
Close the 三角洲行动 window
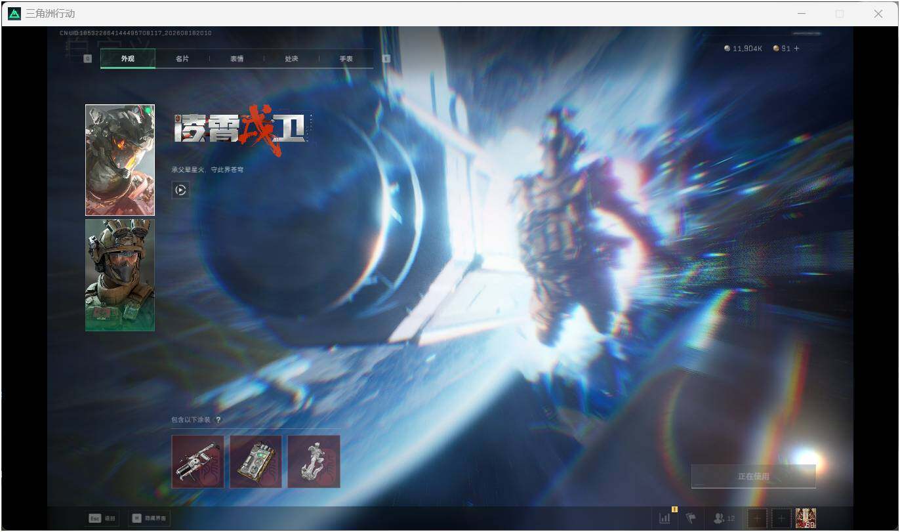pyautogui.click(x=878, y=14)
